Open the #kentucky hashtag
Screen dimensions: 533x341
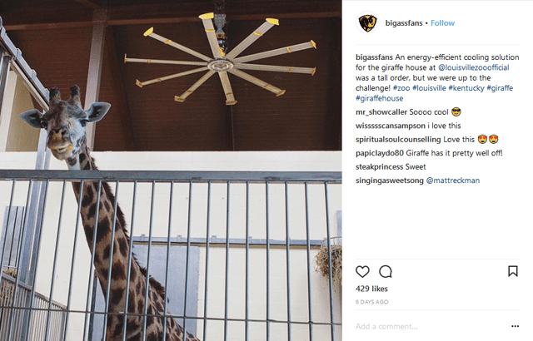click(x=466, y=88)
